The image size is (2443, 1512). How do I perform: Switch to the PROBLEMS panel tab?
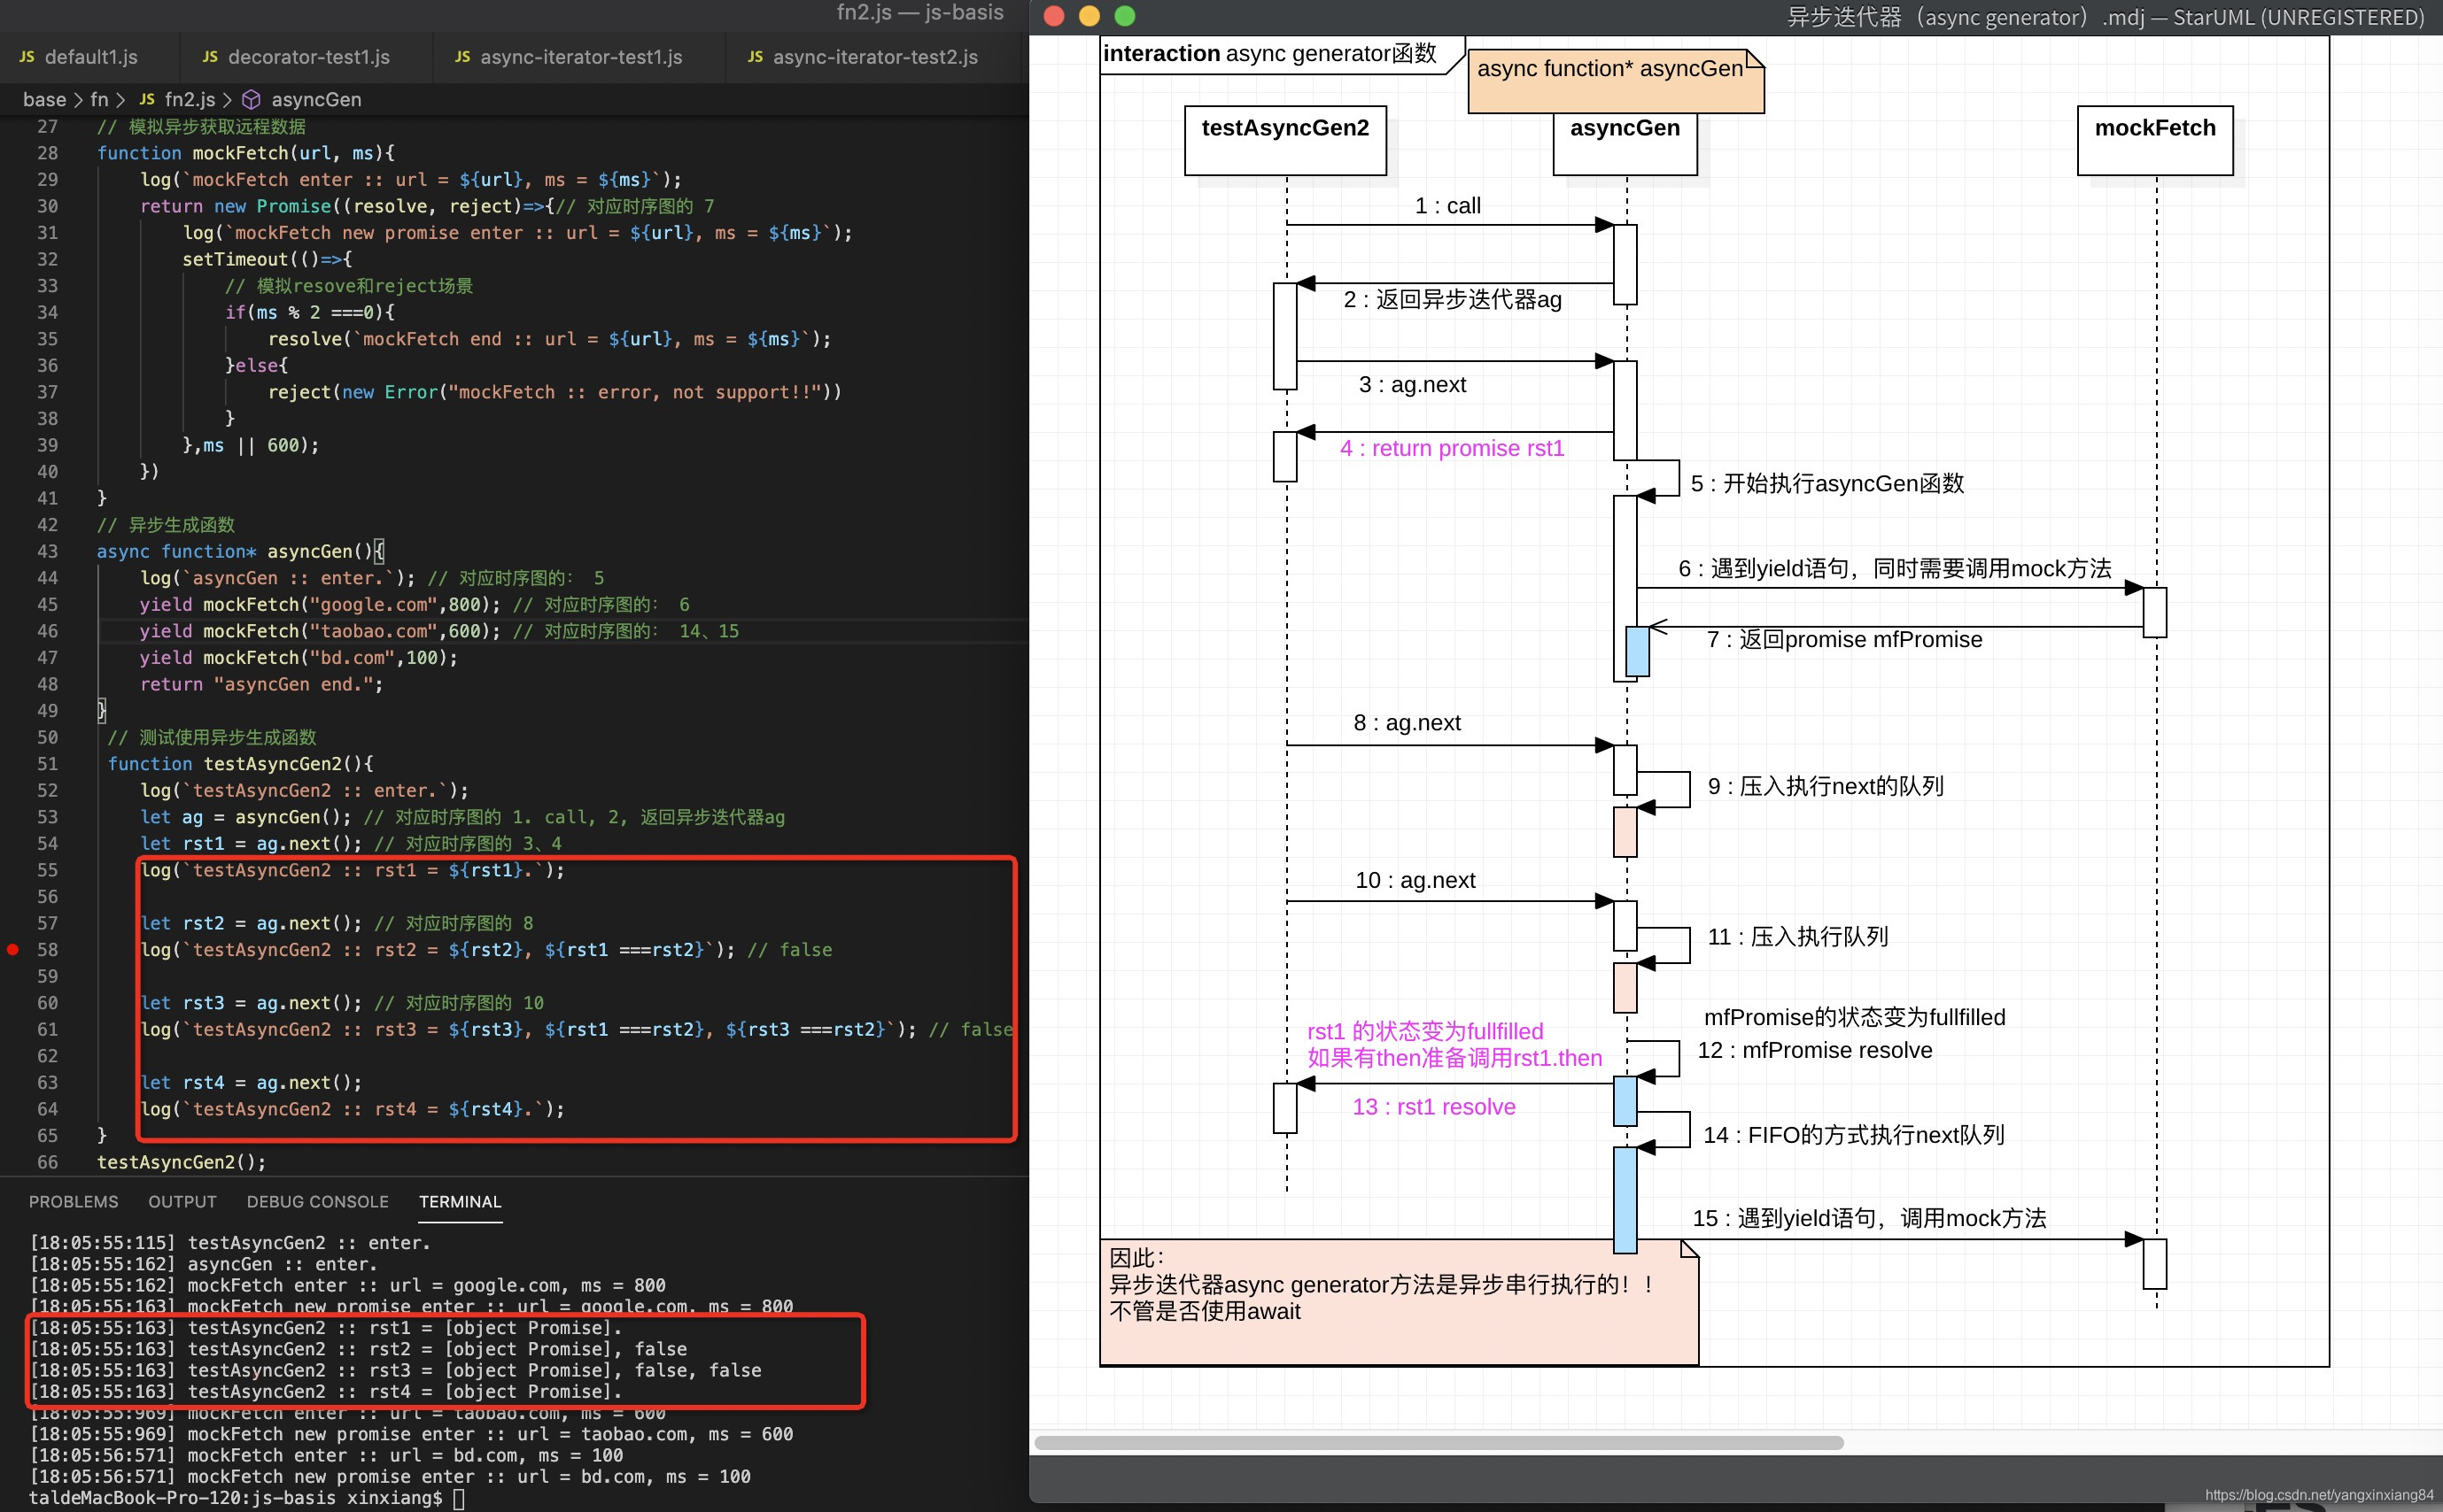pos(73,1202)
